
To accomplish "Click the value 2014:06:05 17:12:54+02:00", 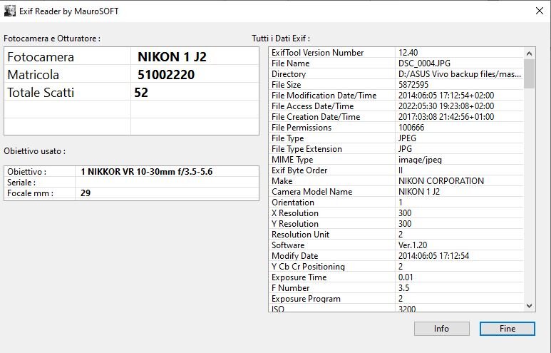I will coord(446,96).
